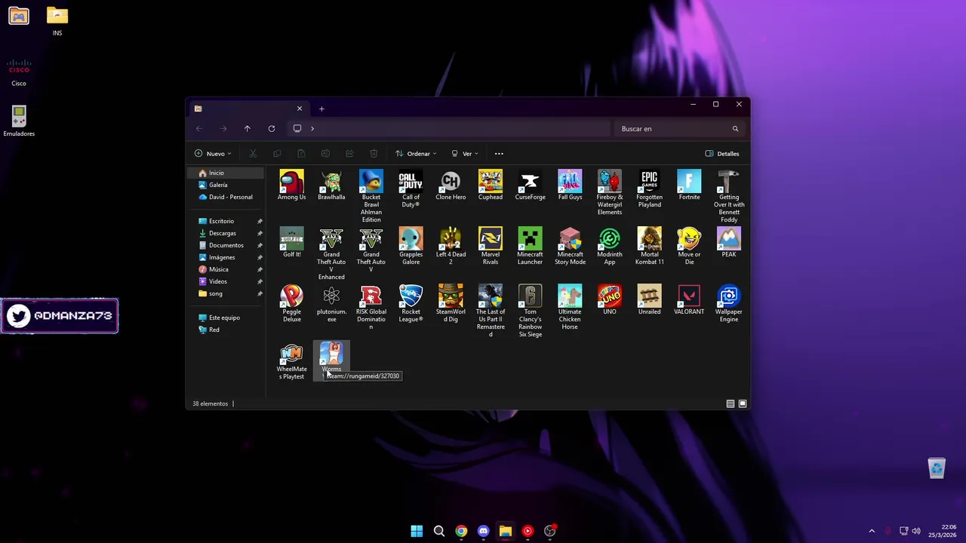Screen dimensions: 966x543
Task: Go up one folder level
Action: [247, 129]
